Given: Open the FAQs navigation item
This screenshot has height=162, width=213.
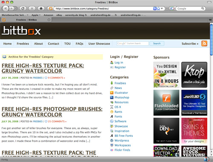Looking at the screenshot, I should [x=79, y=43].
